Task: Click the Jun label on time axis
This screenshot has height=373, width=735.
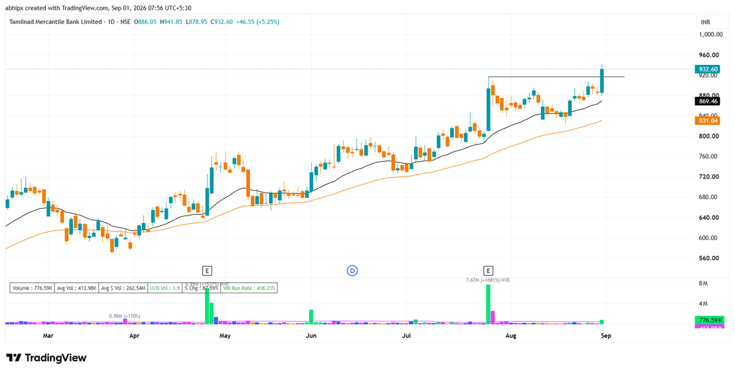Action: tap(311, 336)
